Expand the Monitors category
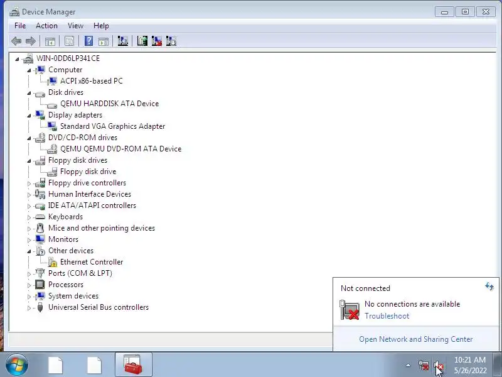502x377 pixels. coord(29,240)
